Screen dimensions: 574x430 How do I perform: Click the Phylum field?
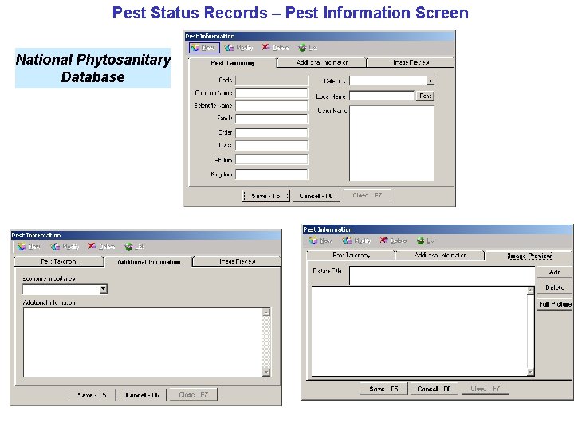click(x=271, y=160)
